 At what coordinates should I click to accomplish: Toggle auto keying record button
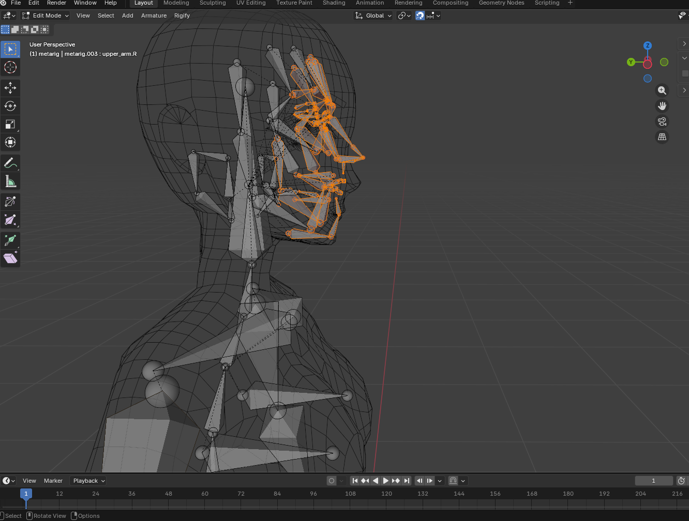point(332,481)
